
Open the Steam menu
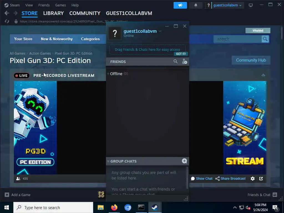(12, 5)
